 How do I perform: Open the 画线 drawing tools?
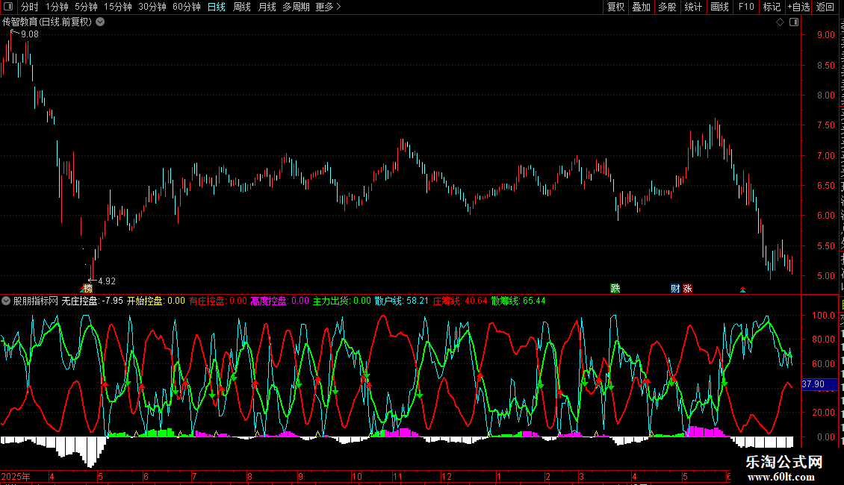tap(719, 7)
